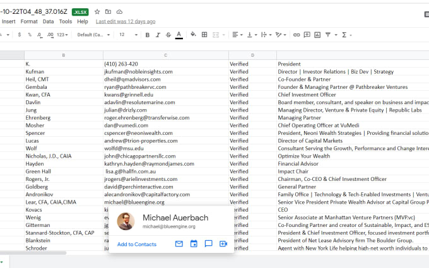Viewport: 429px width, 268px height.
Task: Select cell Stannard-Stockton, CFA, CAP
Action: [x=64, y=233]
